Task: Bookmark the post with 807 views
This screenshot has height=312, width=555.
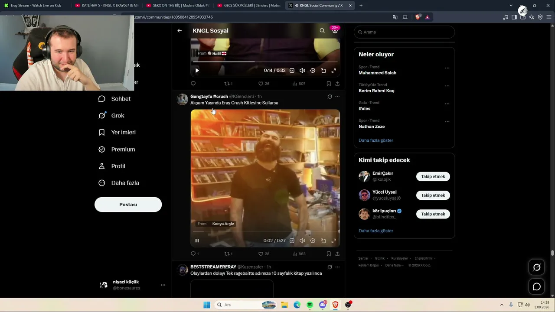Action: point(329,84)
